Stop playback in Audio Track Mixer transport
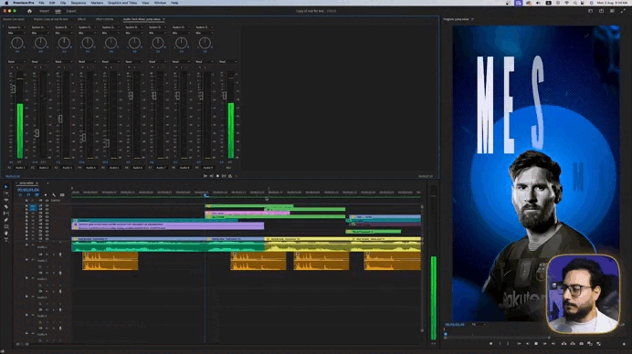The image size is (632, 354). [217, 176]
